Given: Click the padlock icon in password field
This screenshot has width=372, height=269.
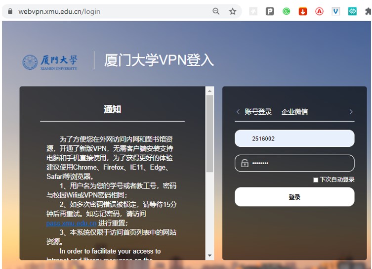Looking at the screenshot, I should point(245,163).
